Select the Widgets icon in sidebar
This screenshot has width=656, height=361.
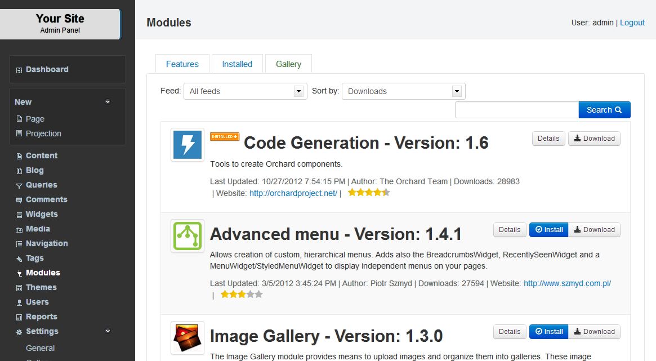click(x=19, y=214)
